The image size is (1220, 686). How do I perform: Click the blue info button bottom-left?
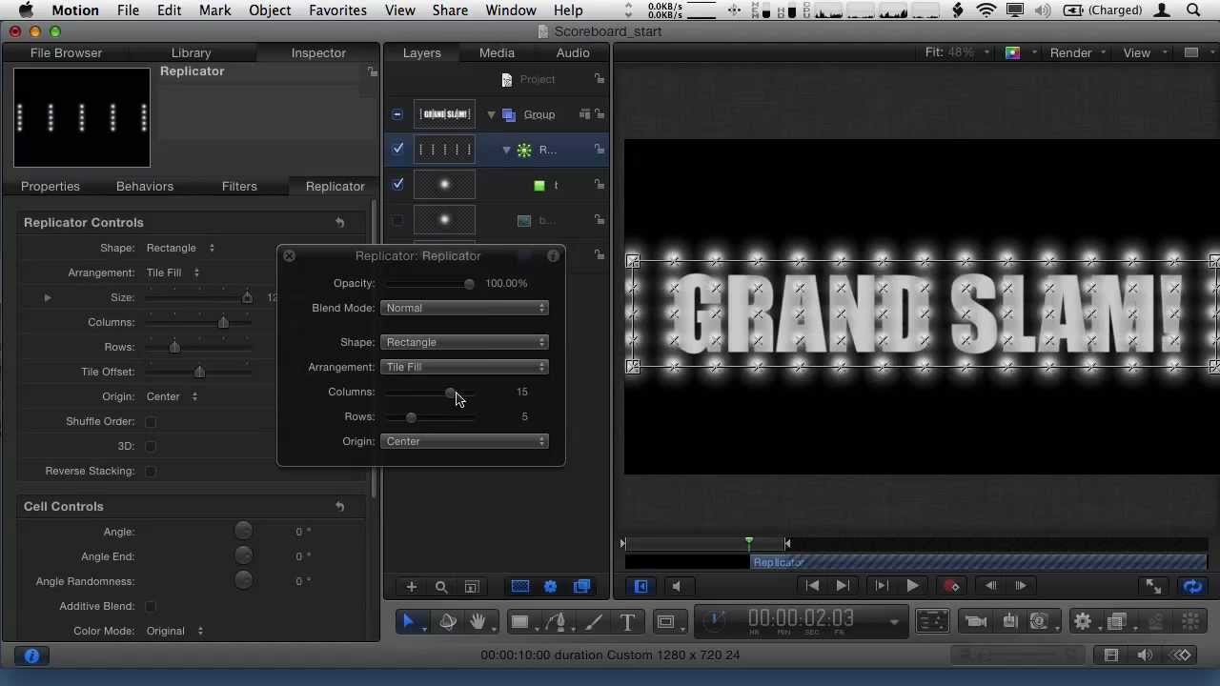(x=31, y=656)
